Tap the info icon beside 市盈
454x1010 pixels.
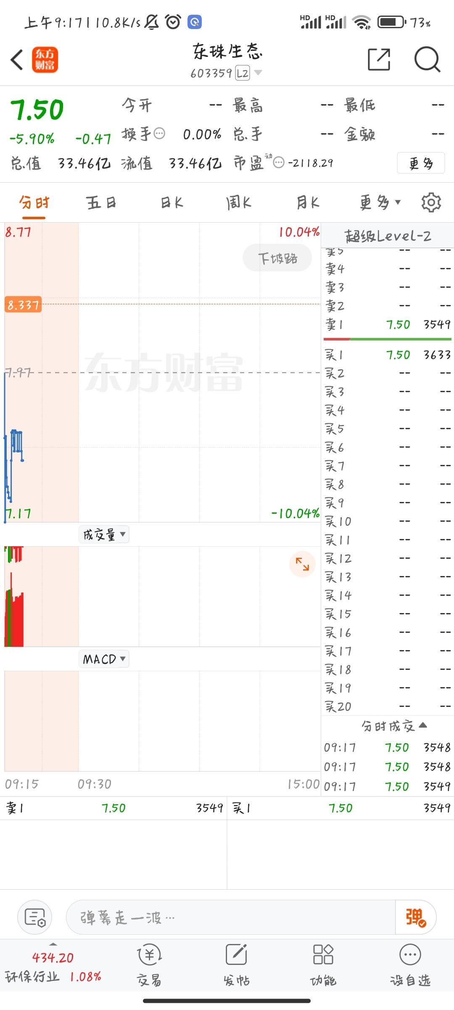click(279, 162)
